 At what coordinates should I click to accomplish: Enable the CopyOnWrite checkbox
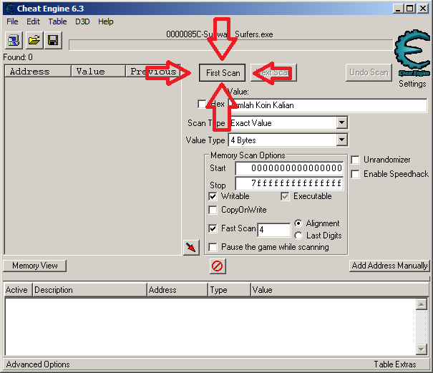click(x=213, y=210)
